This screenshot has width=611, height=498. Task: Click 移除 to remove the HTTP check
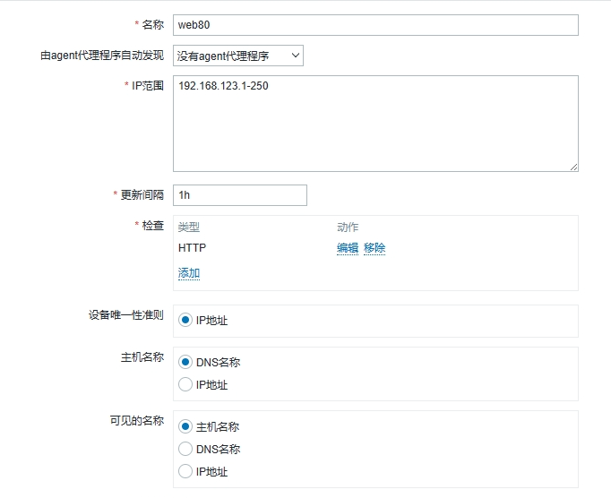374,248
